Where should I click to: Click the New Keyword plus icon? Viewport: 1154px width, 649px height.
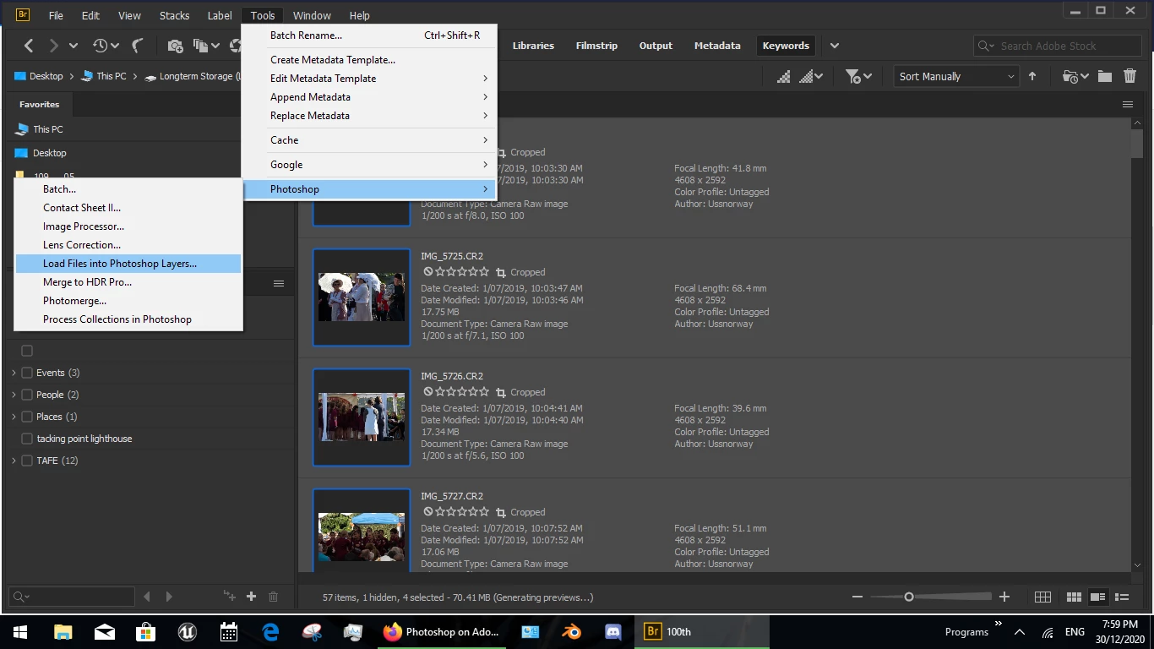251,597
